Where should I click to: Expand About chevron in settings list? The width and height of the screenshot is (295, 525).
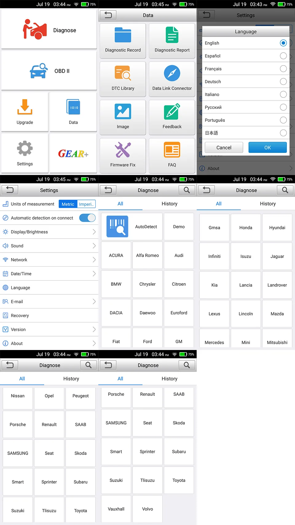click(x=94, y=343)
